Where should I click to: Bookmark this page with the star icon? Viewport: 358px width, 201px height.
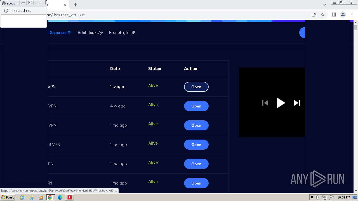pyautogui.click(x=323, y=15)
